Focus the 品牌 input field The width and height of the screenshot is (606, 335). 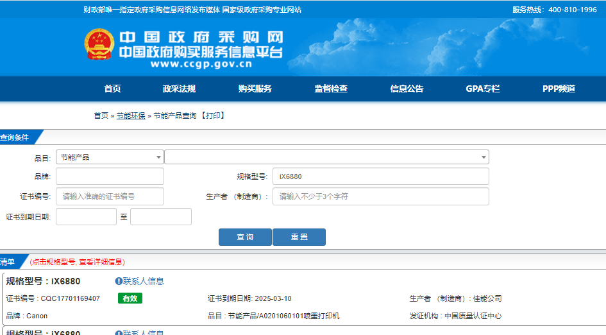coord(110,176)
